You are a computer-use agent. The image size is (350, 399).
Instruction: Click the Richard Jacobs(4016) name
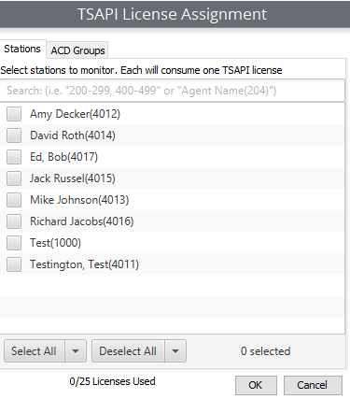[82, 221]
